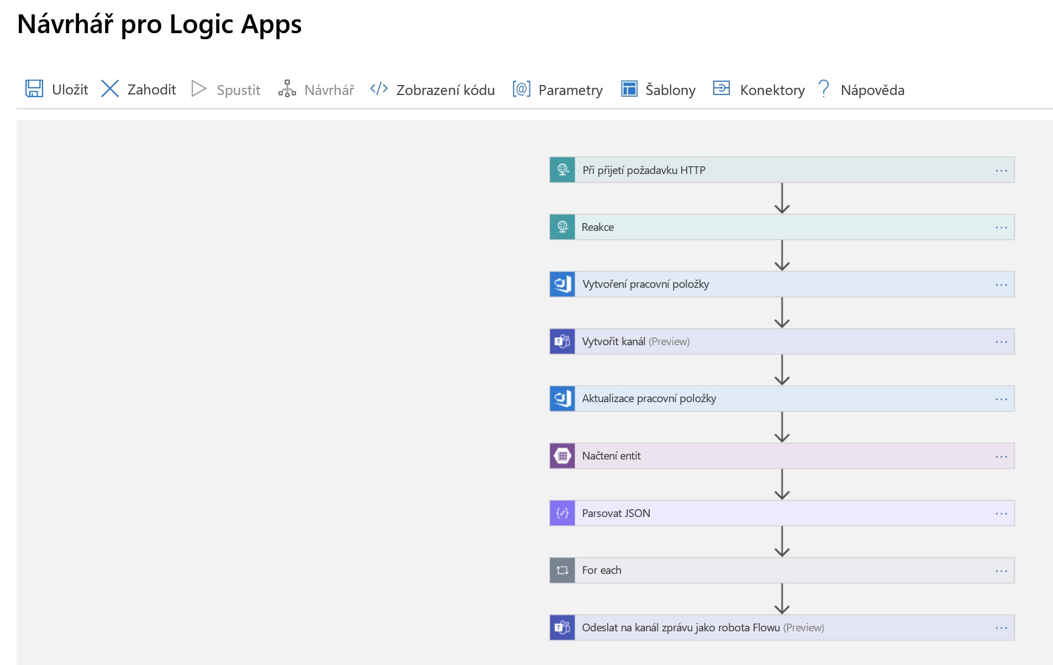Expand Odeslat na kanál zprávu jako robota Flowu
This screenshot has width=1053, height=665.
703,627
